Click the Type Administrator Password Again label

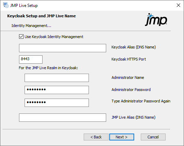(141, 101)
